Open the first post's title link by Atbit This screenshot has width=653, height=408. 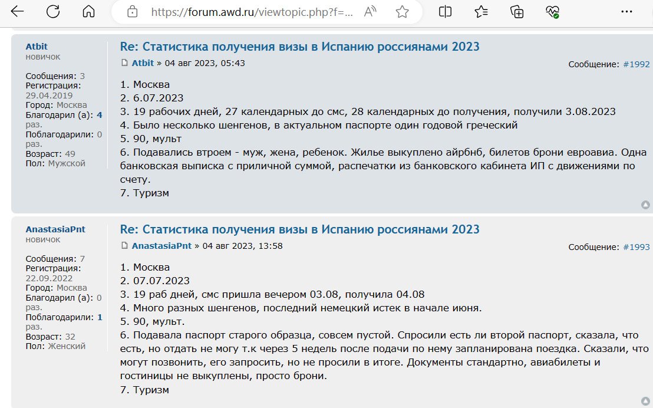pos(300,46)
